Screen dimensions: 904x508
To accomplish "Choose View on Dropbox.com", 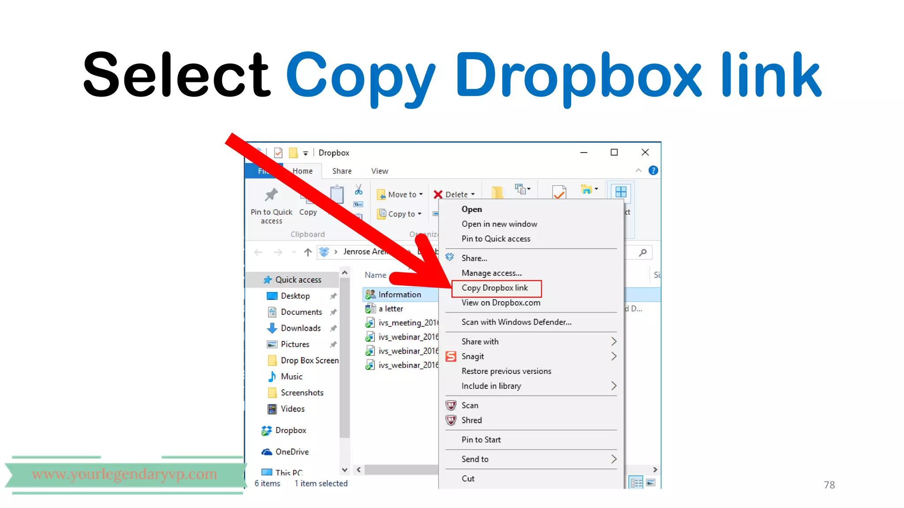I will click(x=501, y=303).
